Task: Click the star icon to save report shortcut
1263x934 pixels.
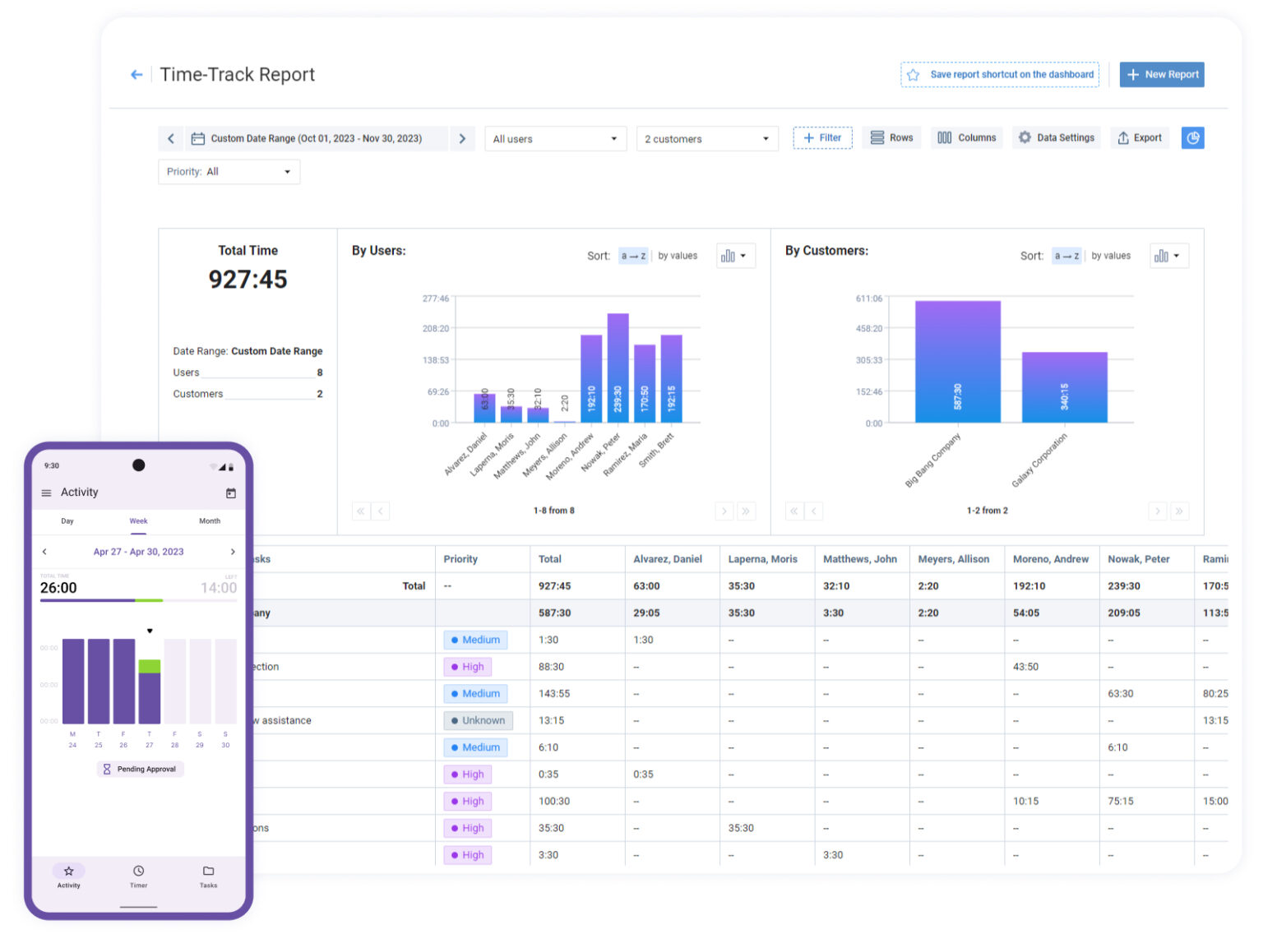Action: (913, 75)
